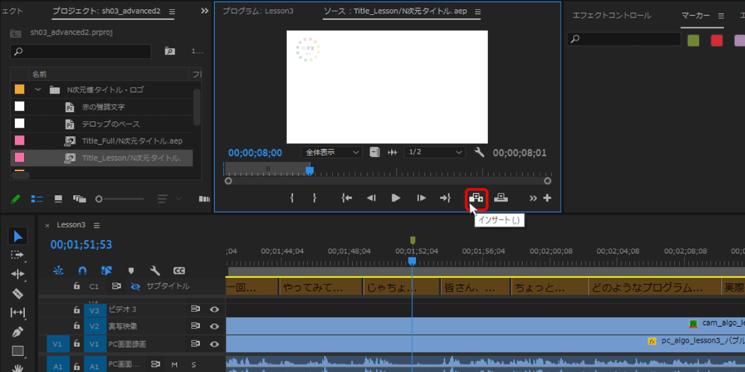This screenshot has height=372, width=745.
Task: Toggle timeline Snap magnet
Action: [82, 270]
